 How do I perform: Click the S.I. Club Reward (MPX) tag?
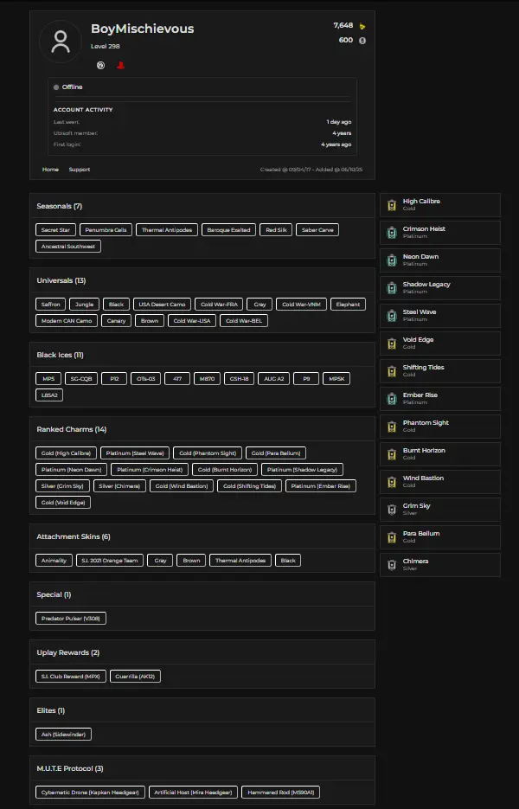pos(71,676)
